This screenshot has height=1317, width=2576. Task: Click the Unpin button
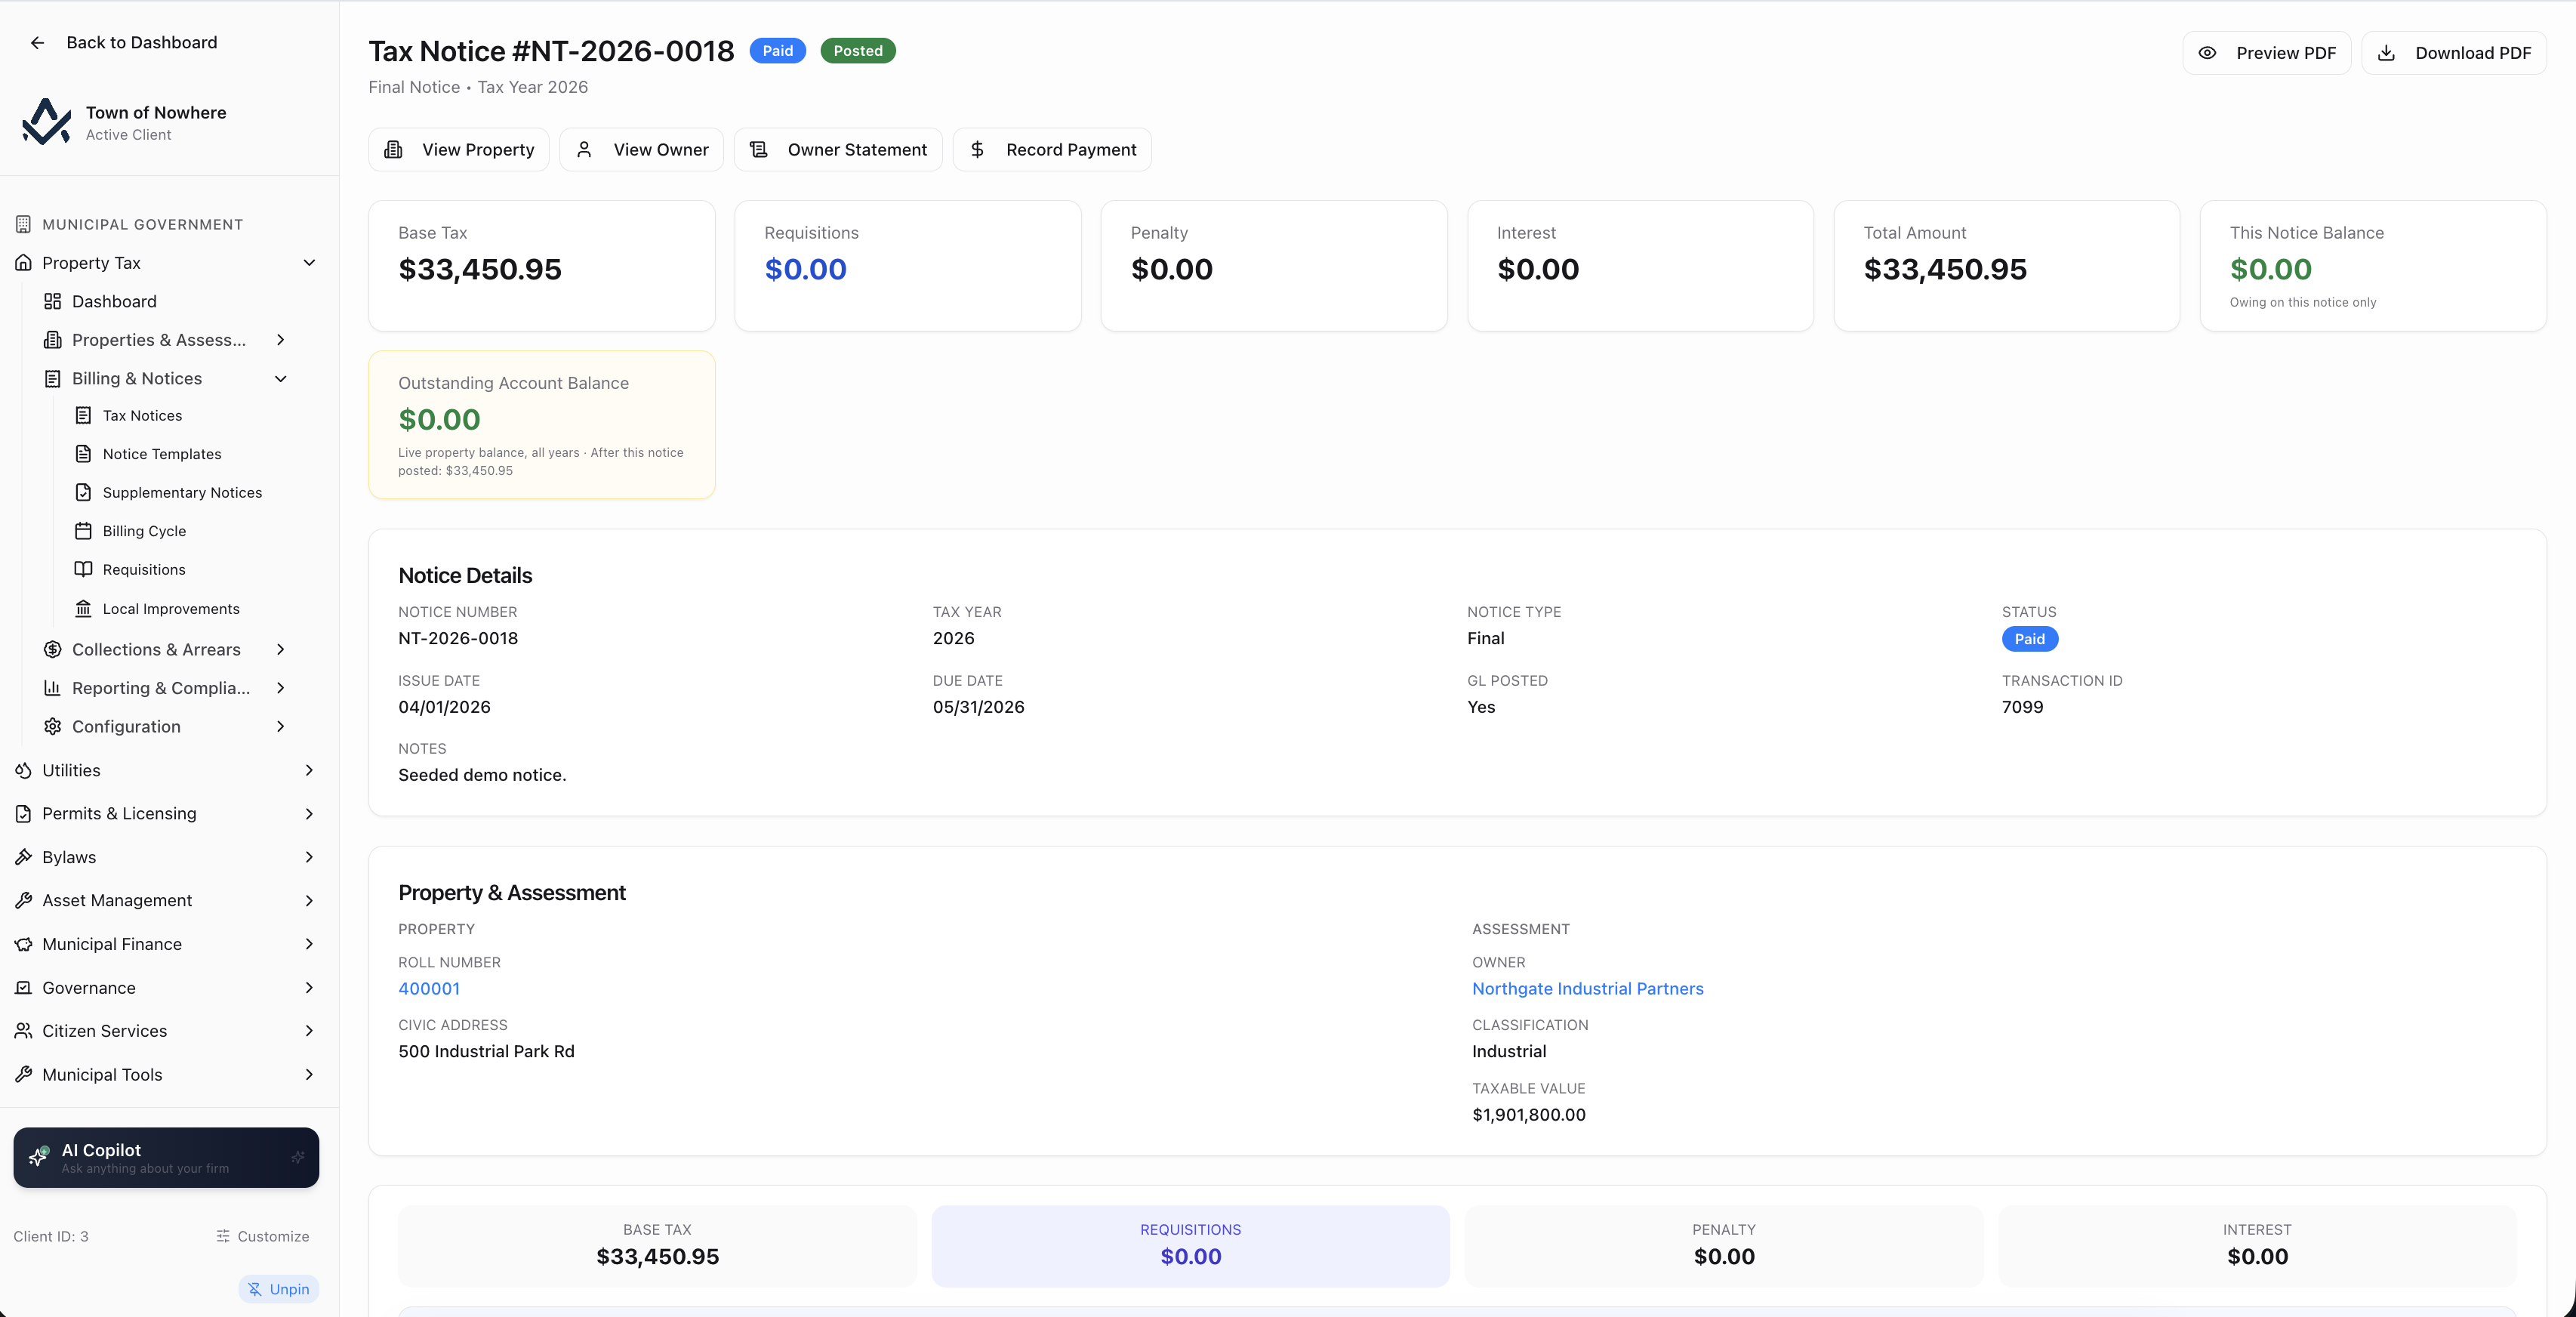pos(279,1289)
